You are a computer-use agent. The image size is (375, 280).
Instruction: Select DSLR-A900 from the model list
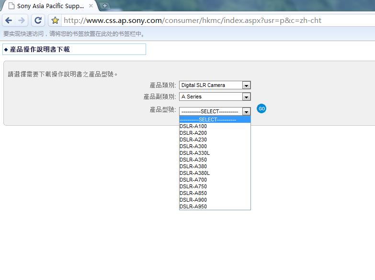215,200
